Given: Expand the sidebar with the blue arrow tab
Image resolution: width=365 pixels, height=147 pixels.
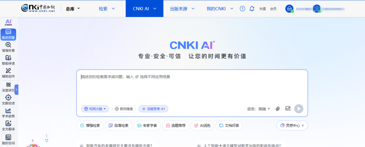Looking at the screenshot, I should (x=16, y=90).
